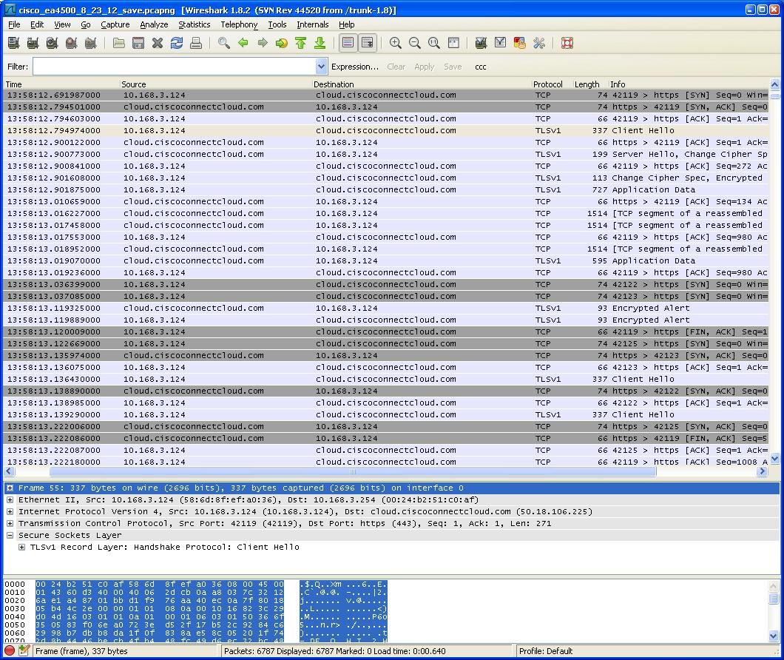This screenshot has width=784, height=660.
Task: Find a packet magnifier icon
Action: tap(224, 43)
